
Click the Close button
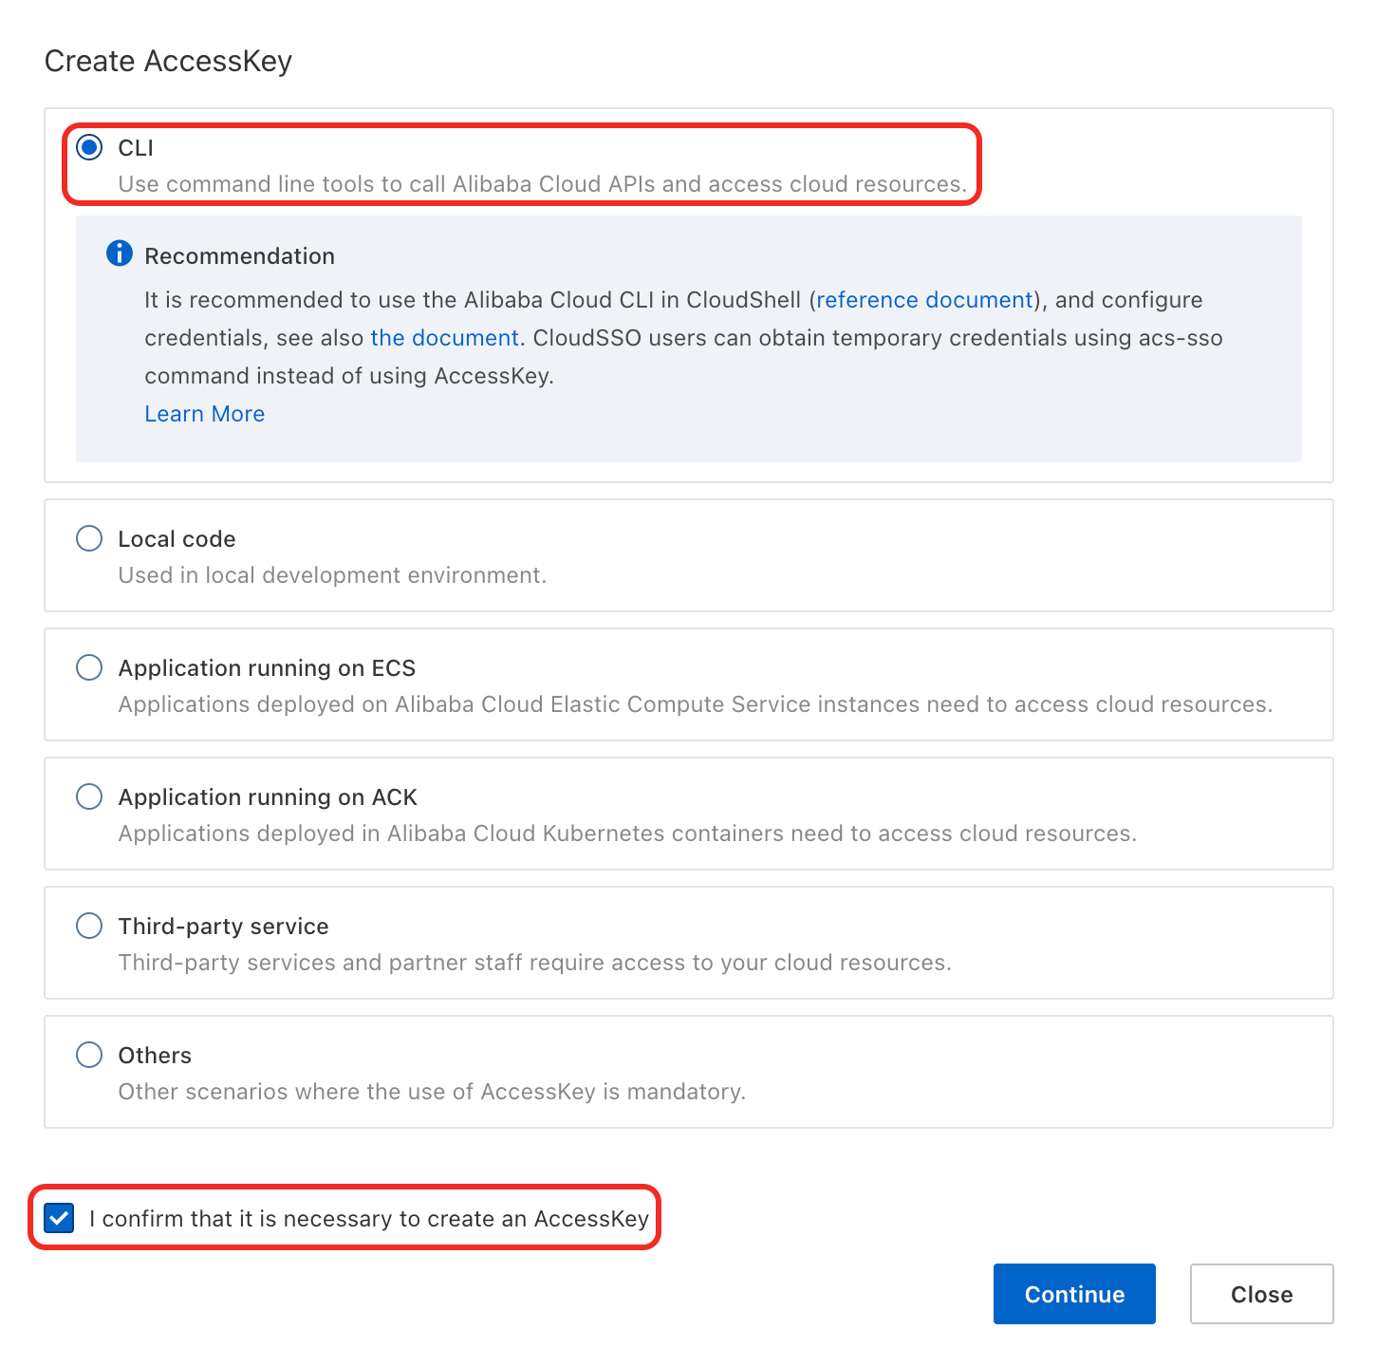(x=1261, y=1294)
